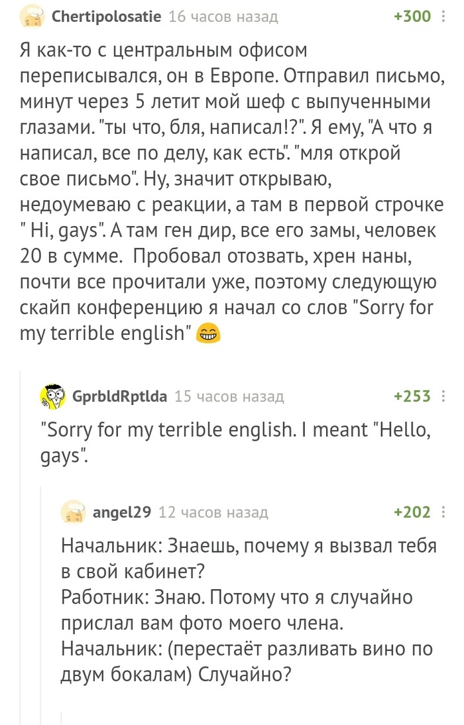Click angel29's avatar icon
Viewport: 464px width, 725px height.
[73, 512]
